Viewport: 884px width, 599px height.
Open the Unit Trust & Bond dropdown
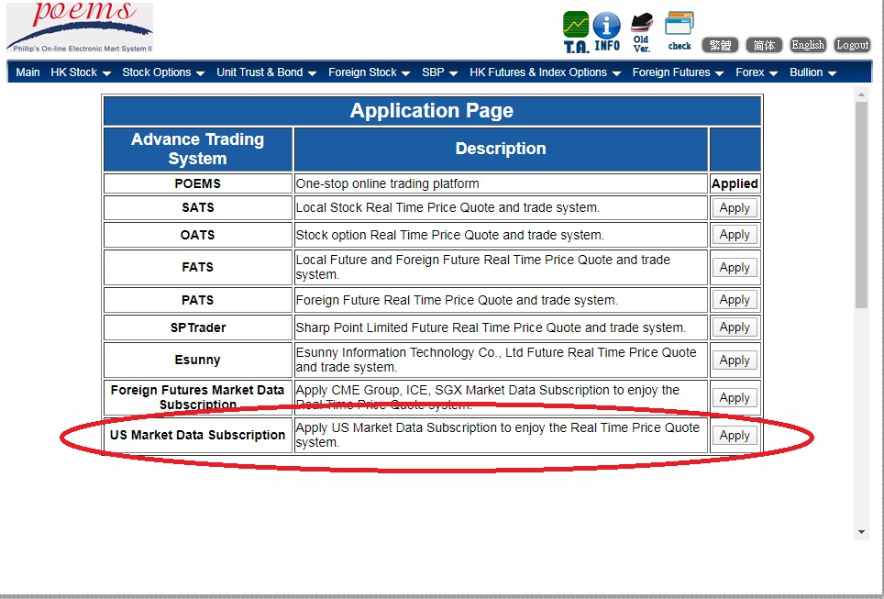pos(266,72)
